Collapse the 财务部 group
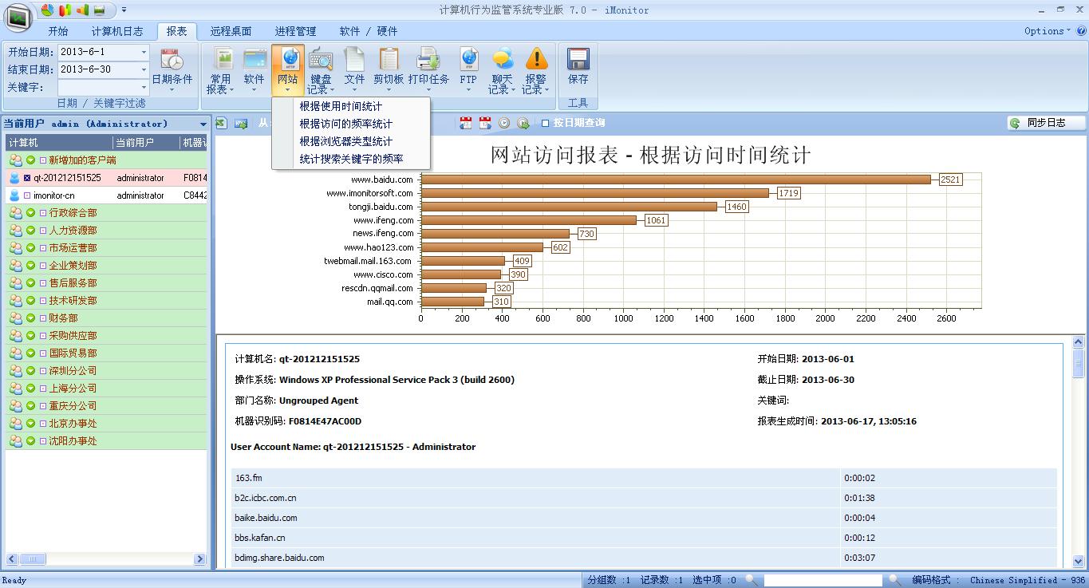The height and width of the screenshot is (588, 1089). point(30,318)
